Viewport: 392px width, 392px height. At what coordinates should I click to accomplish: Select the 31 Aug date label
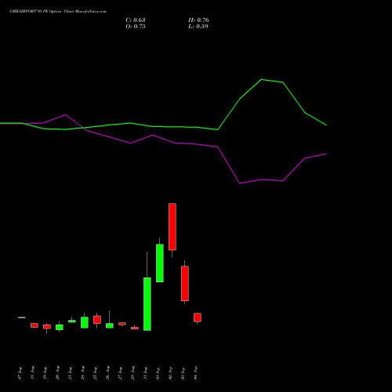(x=145, y=373)
